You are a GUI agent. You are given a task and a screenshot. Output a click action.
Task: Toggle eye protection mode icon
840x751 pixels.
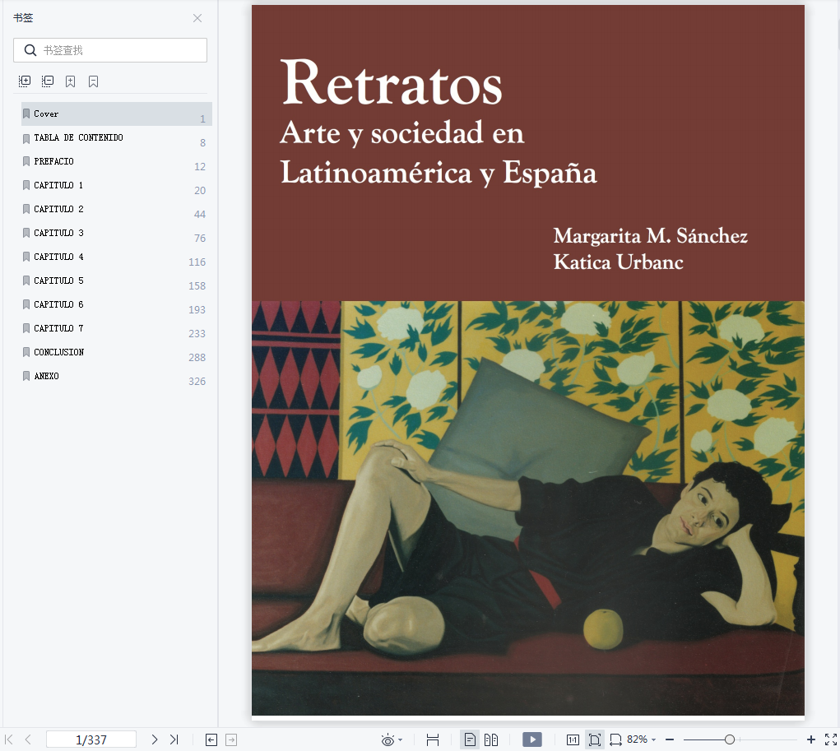pos(388,739)
